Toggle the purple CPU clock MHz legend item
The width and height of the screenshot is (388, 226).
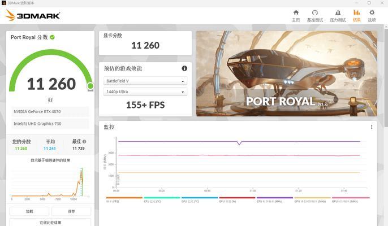pyautogui.click(x=275, y=199)
